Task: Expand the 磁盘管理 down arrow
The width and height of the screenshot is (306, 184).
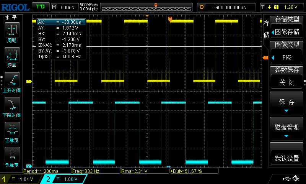Action: [x=286, y=136]
